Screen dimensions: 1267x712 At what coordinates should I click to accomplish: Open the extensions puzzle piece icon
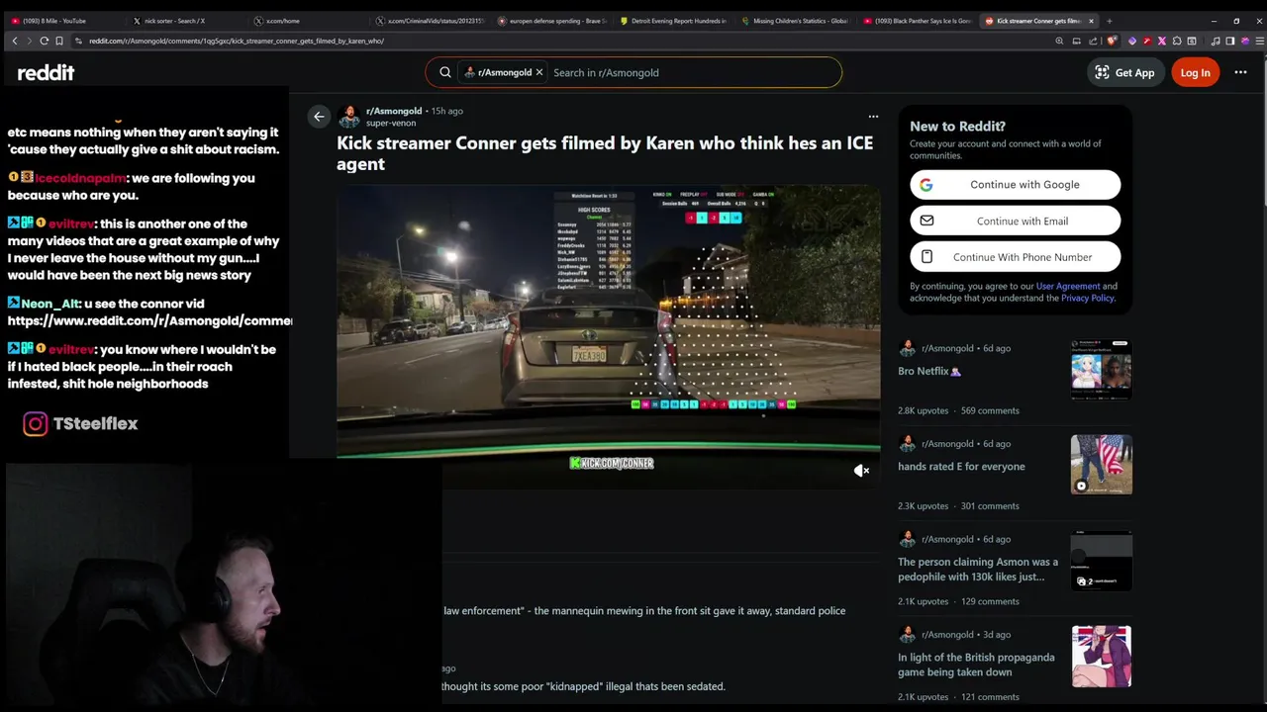tap(1177, 41)
